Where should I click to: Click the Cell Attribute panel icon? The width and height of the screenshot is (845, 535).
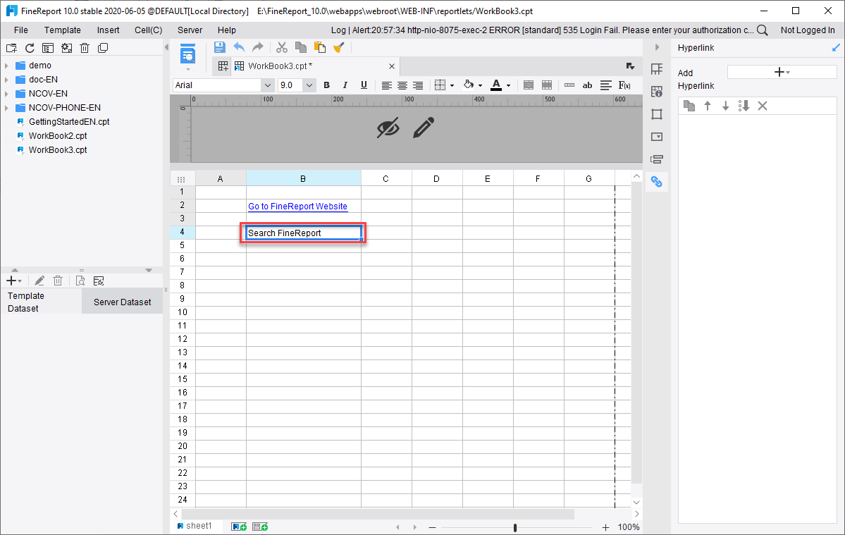click(x=657, y=91)
